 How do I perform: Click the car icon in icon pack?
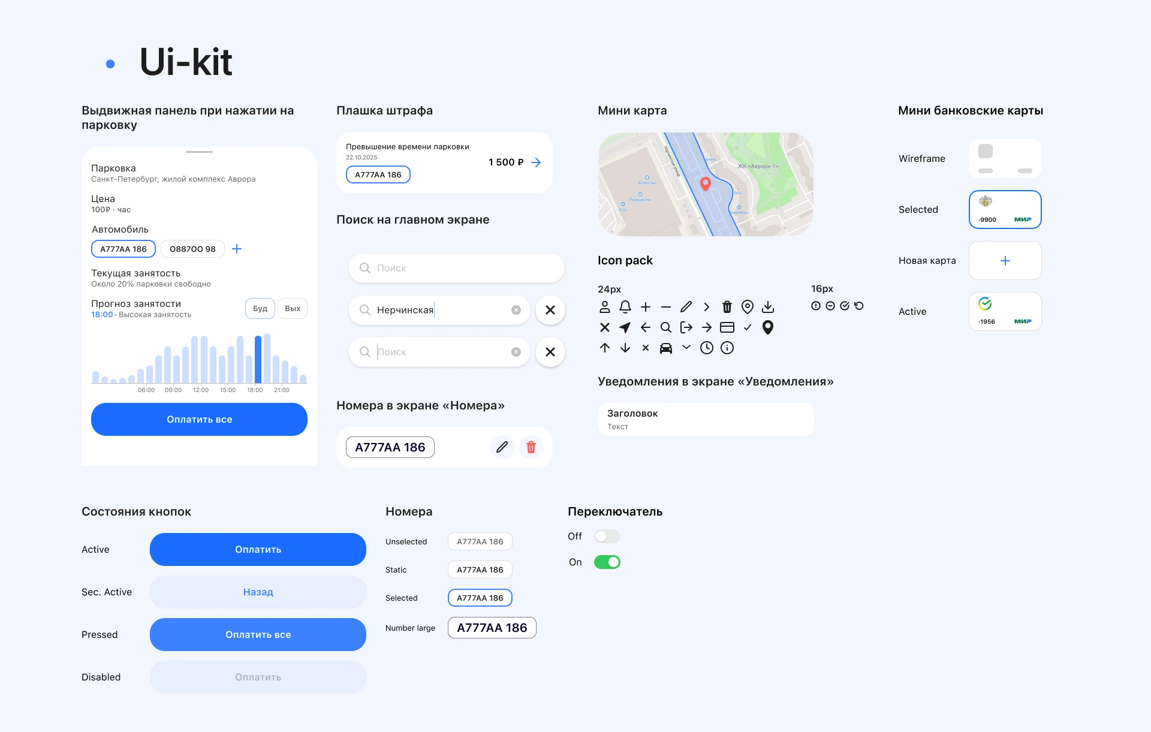click(x=666, y=348)
